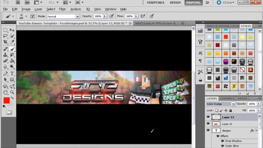This screenshot has width=263, height=148.
Task: Open the Paragraph panel icon
Action: (x=200, y=61)
